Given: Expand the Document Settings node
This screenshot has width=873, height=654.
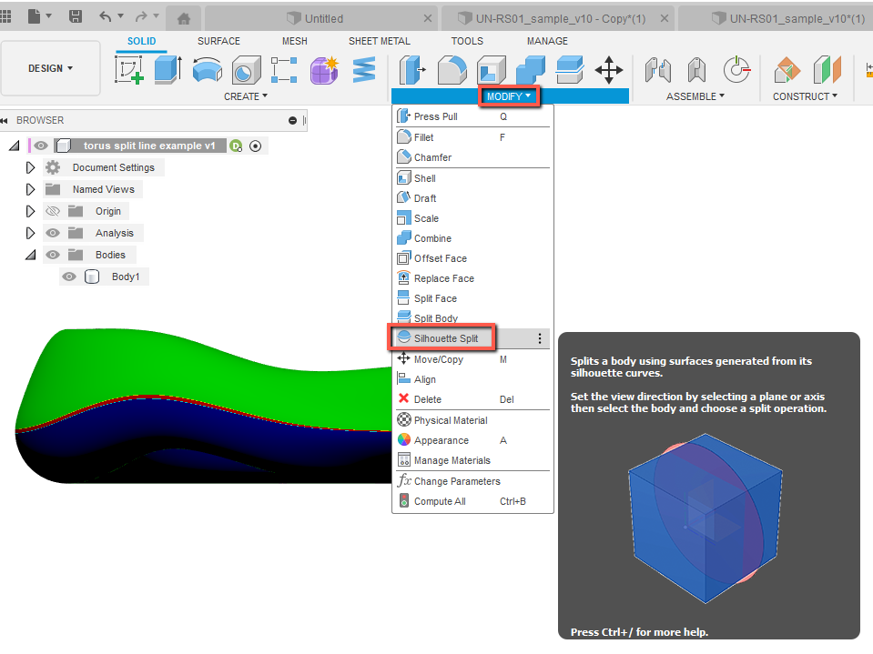Looking at the screenshot, I should 28,167.
